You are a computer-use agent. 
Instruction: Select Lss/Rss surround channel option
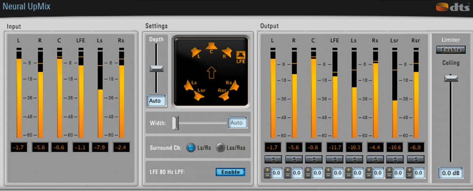click(x=221, y=148)
